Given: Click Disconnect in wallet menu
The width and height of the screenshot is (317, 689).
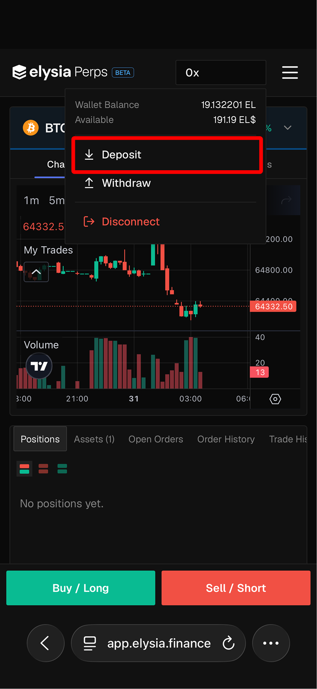Looking at the screenshot, I should [x=165, y=222].
